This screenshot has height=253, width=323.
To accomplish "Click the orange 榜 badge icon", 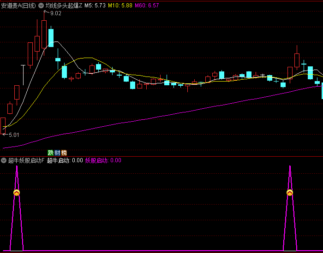I will pos(64,153).
